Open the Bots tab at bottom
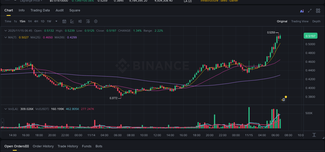The image size is (325, 152). click(99, 146)
